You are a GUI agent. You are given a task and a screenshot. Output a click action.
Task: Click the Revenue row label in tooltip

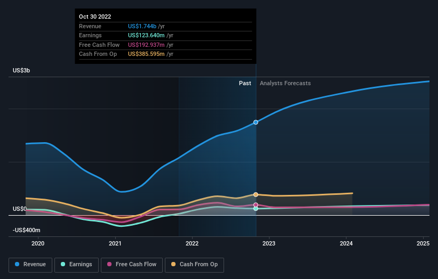click(x=90, y=26)
